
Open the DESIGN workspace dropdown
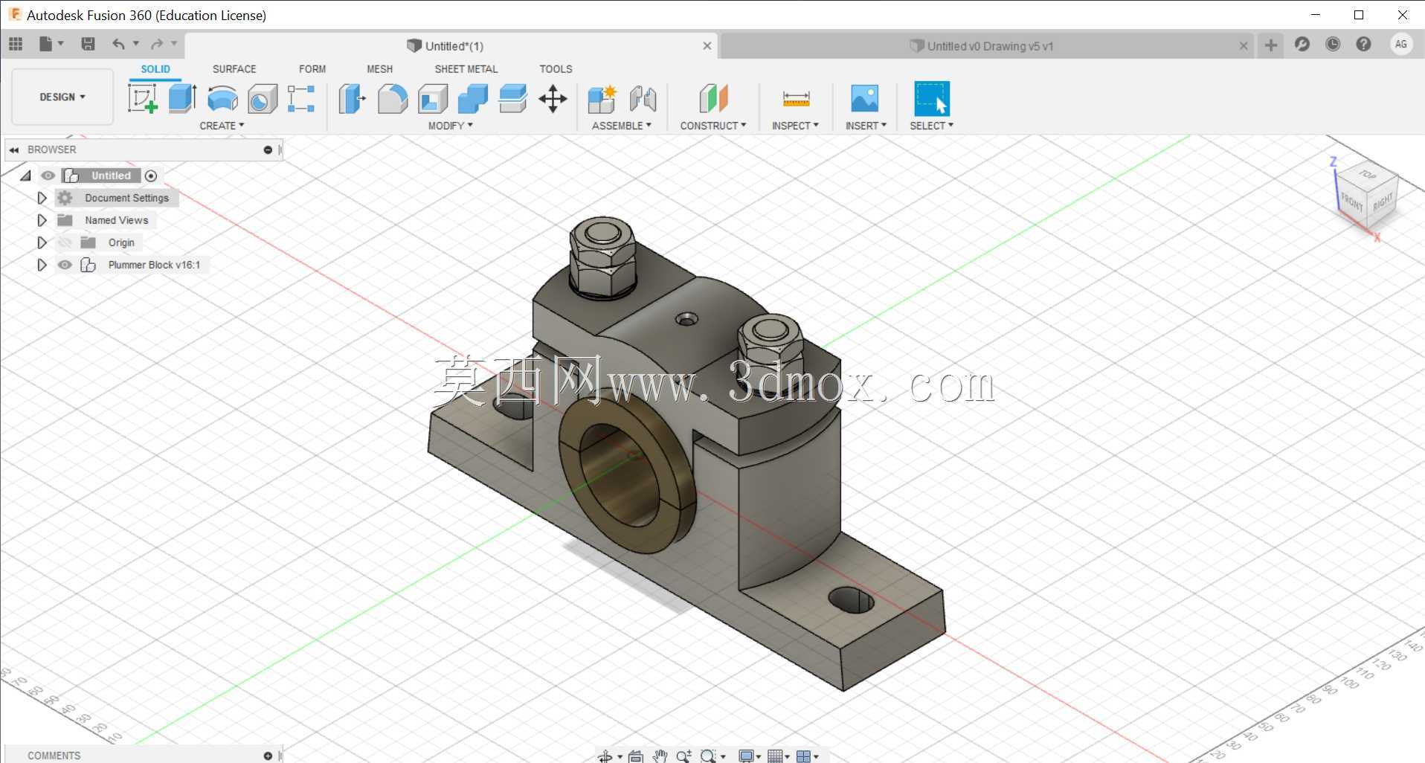[62, 97]
